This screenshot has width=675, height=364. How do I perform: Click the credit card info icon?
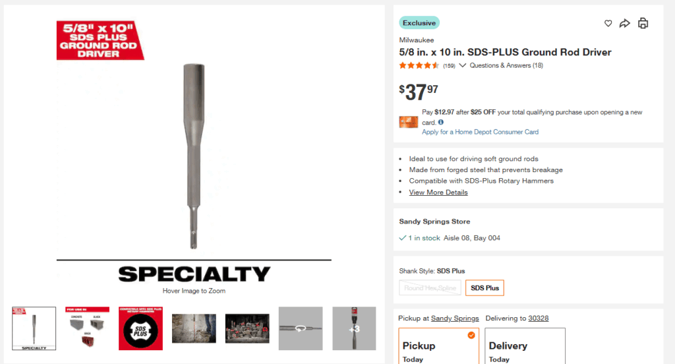click(441, 122)
